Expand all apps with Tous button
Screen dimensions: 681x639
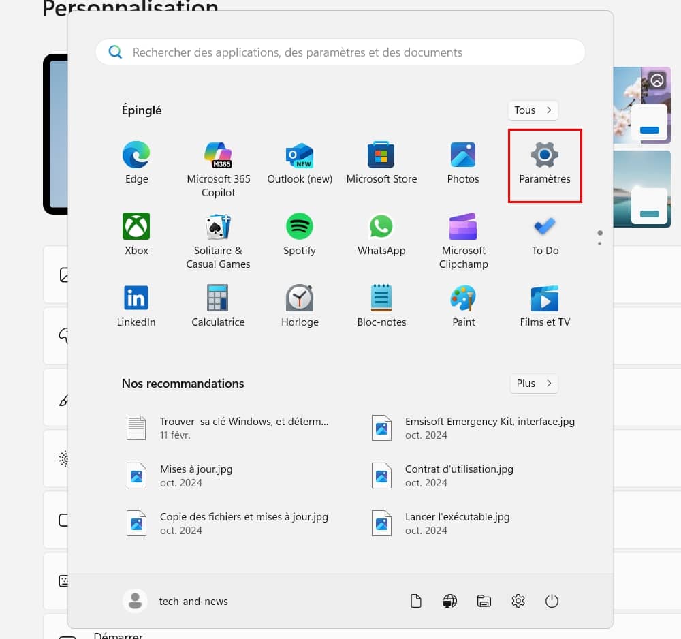coord(533,110)
